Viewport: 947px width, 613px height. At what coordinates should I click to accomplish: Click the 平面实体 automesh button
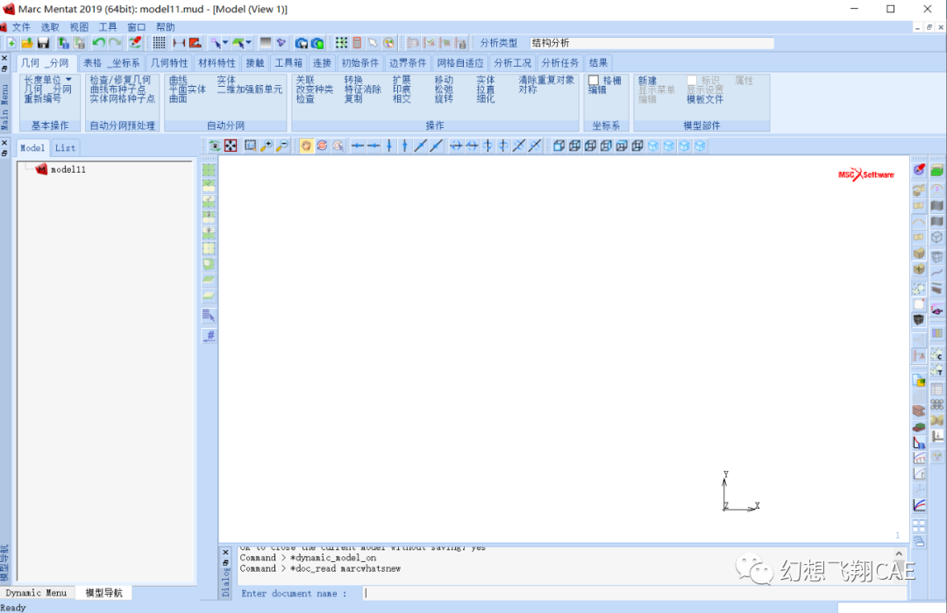pos(188,89)
